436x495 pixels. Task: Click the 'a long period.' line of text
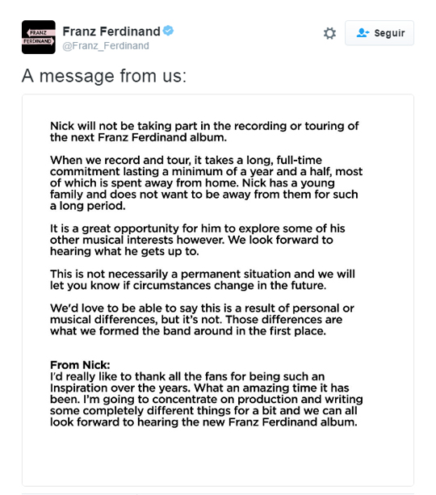(88, 206)
